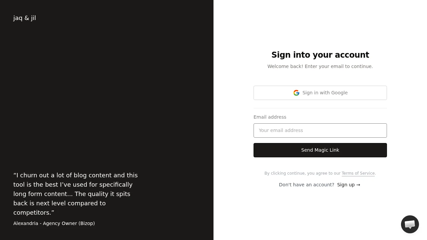The image size is (427, 240).
Task: Click the Don't have an account text
Action: (307, 185)
